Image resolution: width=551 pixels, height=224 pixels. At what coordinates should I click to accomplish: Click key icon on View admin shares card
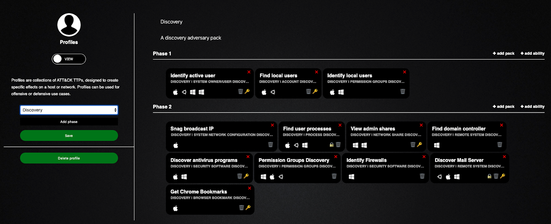[419, 145]
